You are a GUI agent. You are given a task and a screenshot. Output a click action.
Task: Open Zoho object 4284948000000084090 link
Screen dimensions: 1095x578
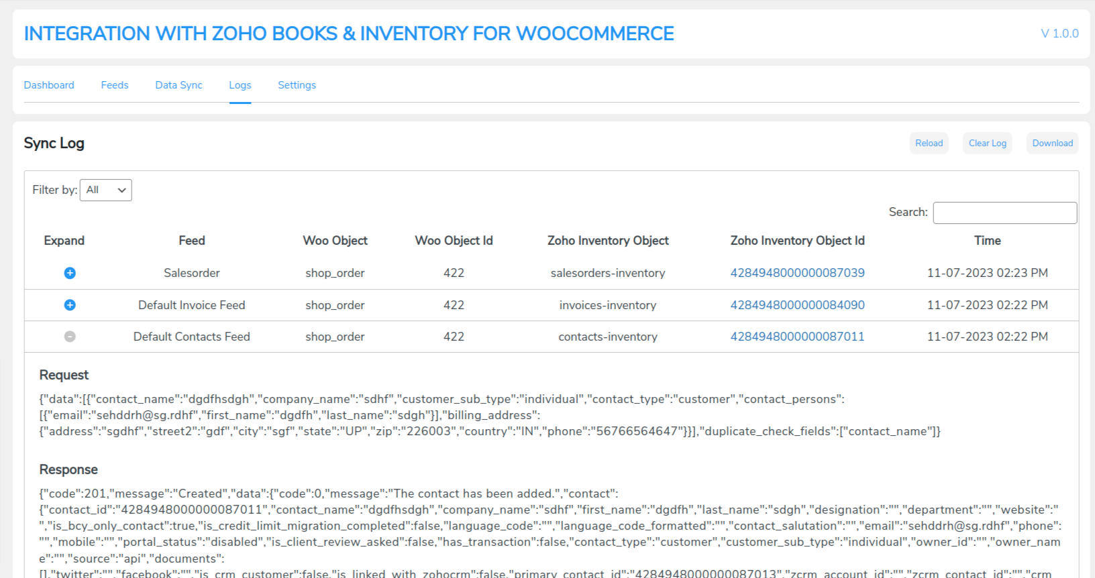pyautogui.click(x=797, y=305)
